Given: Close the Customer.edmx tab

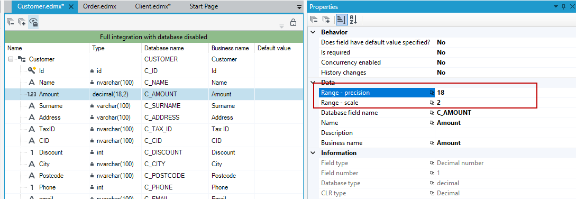Looking at the screenshot, I should coord(71,7).
